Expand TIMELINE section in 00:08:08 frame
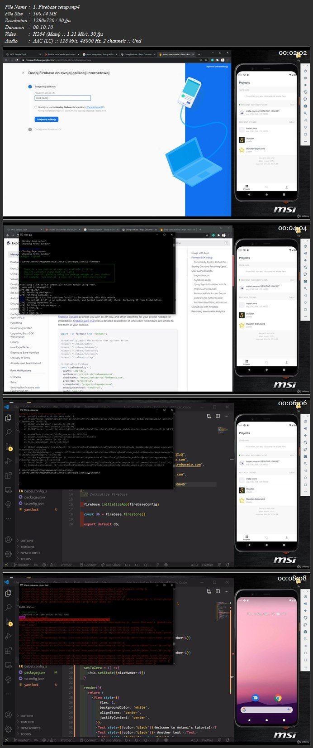This screenshot has height=748, width=313. 27,722
